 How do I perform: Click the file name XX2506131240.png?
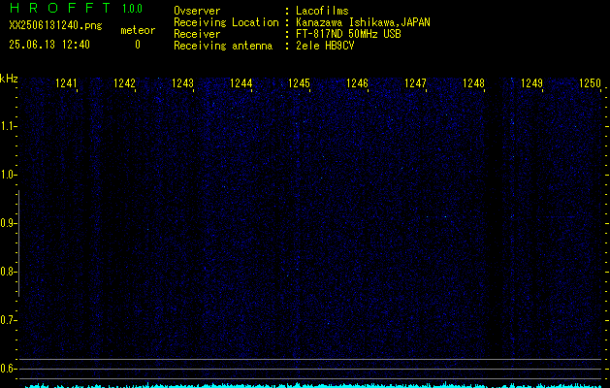point(55,26)
